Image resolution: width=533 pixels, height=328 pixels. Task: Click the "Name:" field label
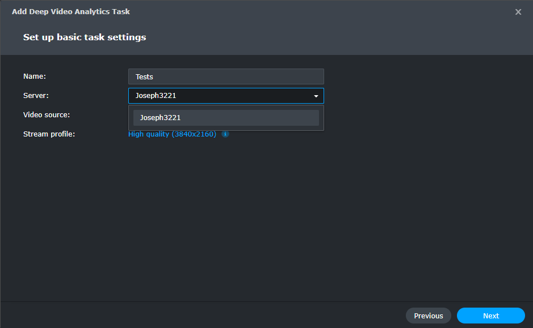pos(35,76)
